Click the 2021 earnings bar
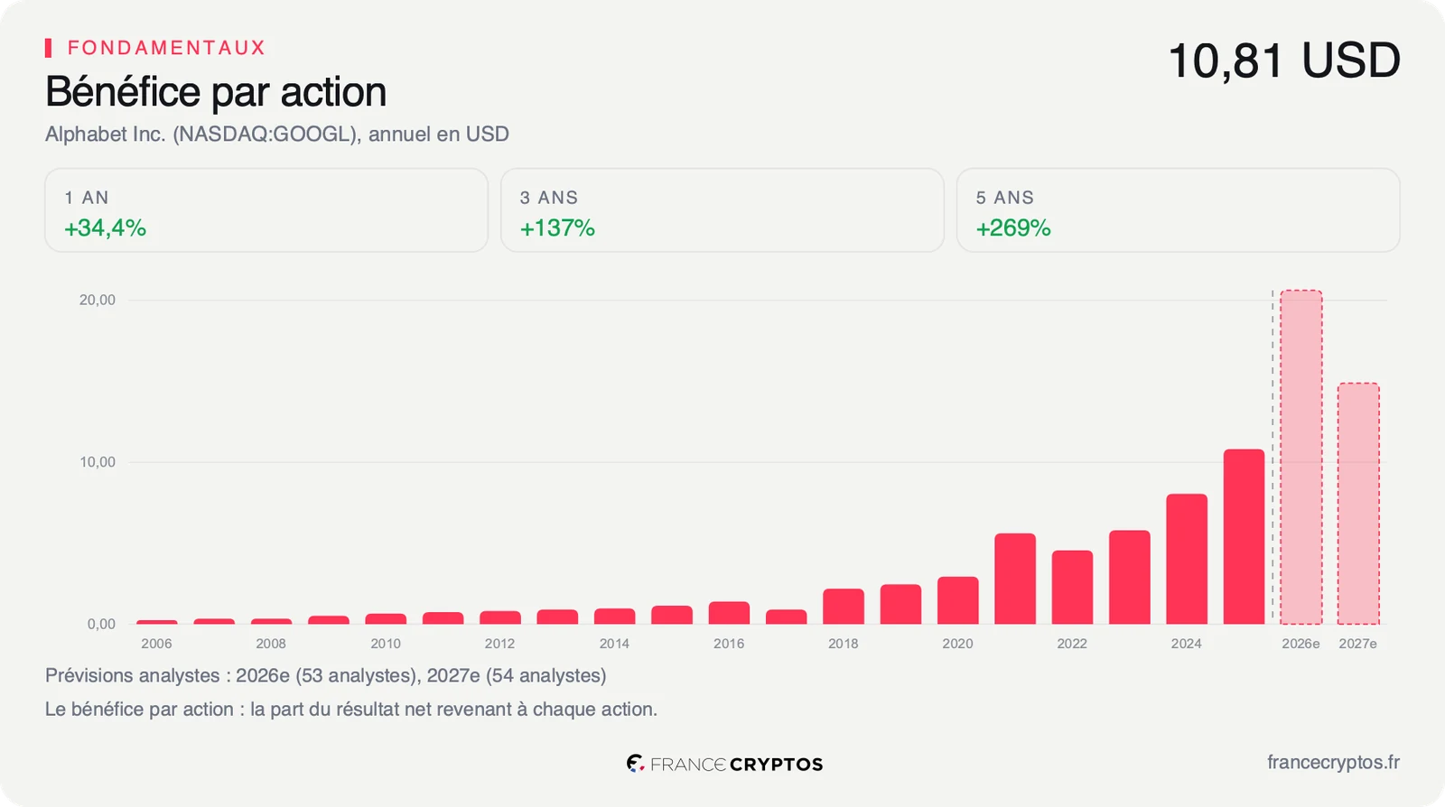1445x807 pixels. point(1015,579)
